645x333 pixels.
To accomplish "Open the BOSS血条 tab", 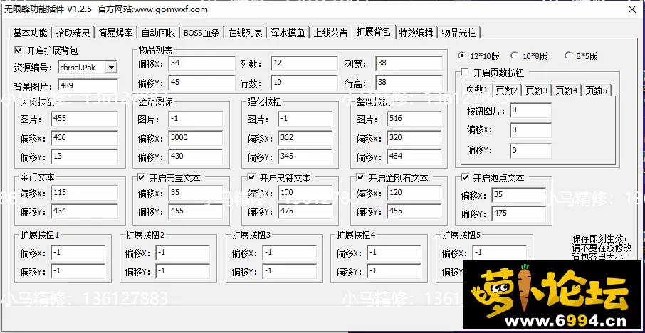I will (202, 33).
